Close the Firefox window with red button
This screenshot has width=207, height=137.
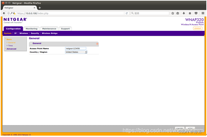[3, 3]
